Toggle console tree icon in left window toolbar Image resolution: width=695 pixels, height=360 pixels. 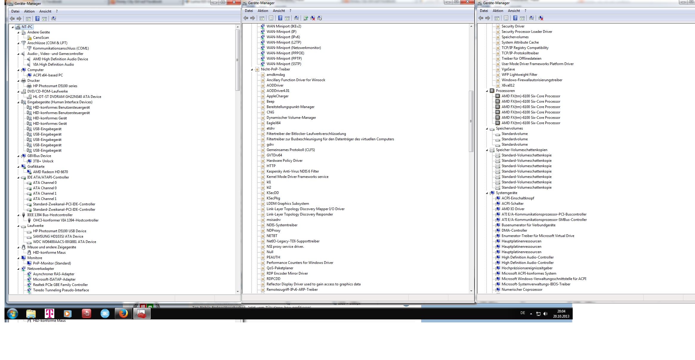coord(28,19)
